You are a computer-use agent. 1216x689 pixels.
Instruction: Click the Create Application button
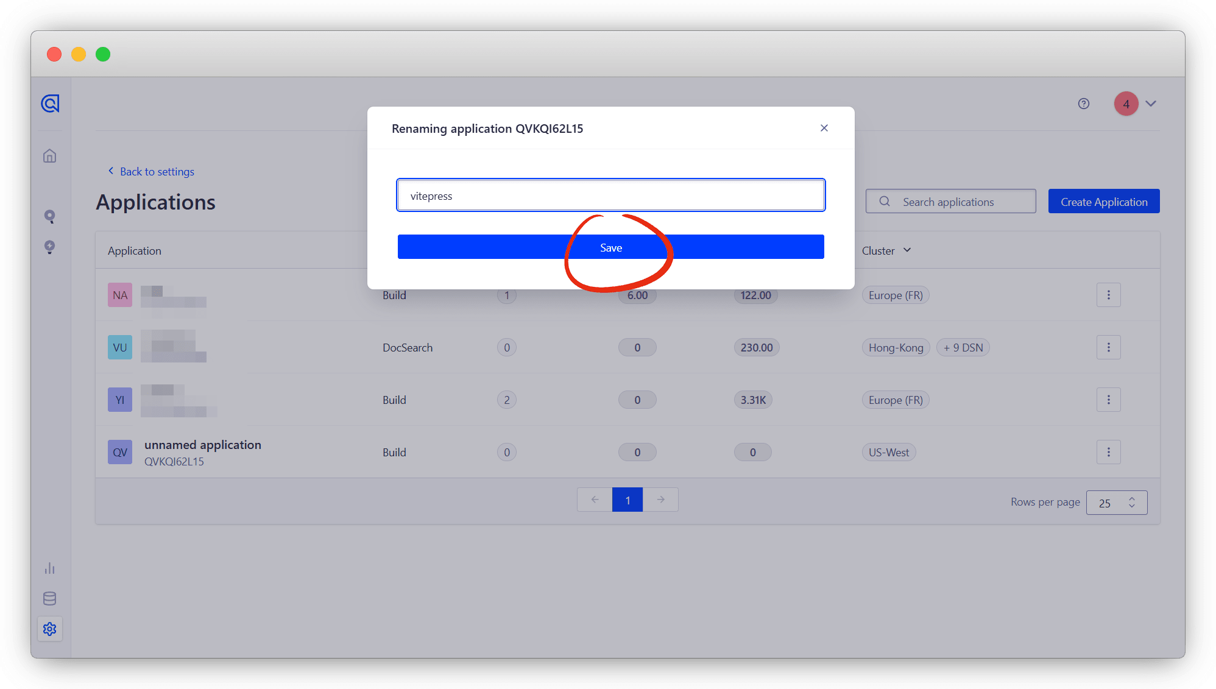pyautogui.click(x=1103, y=202)
